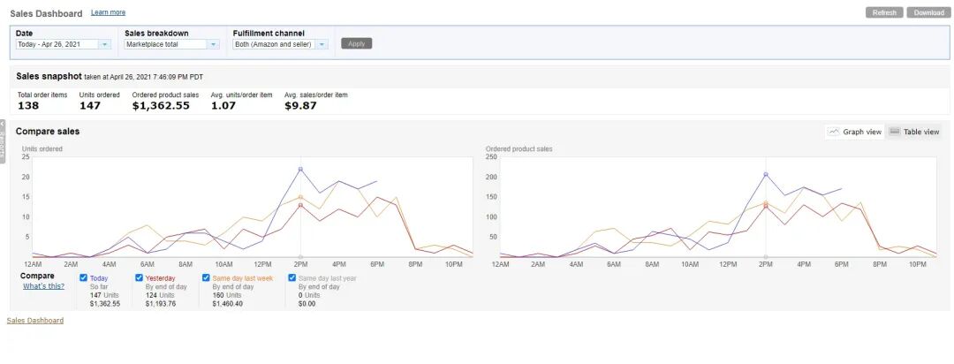Click the Graph view line chart icon
Viewport: 954px width, 364px height.
point(834,132)
